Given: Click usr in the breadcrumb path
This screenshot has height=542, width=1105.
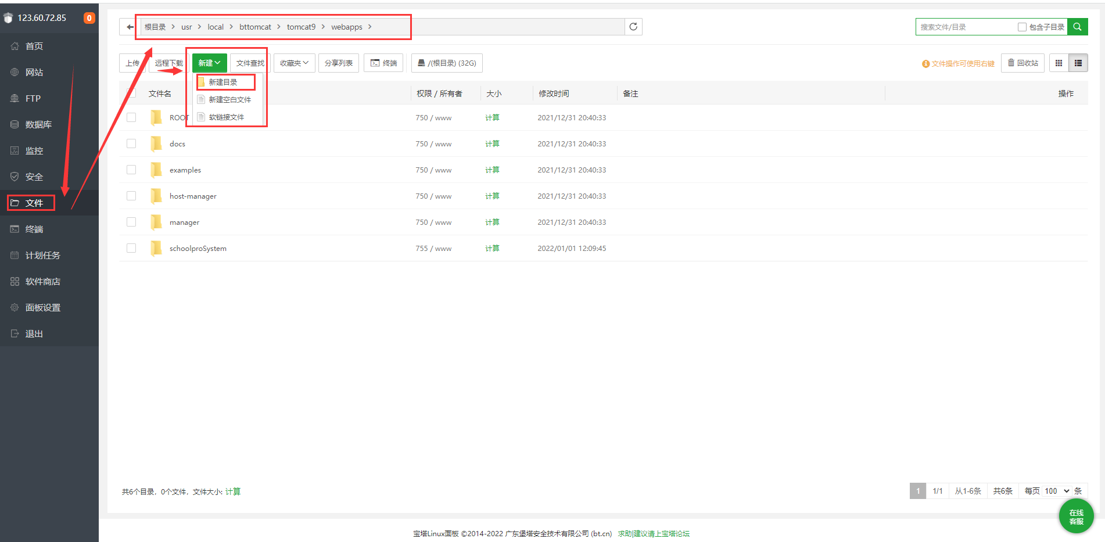Looking at the screenshot, I should pyautogui.click(x=186, y=27).
